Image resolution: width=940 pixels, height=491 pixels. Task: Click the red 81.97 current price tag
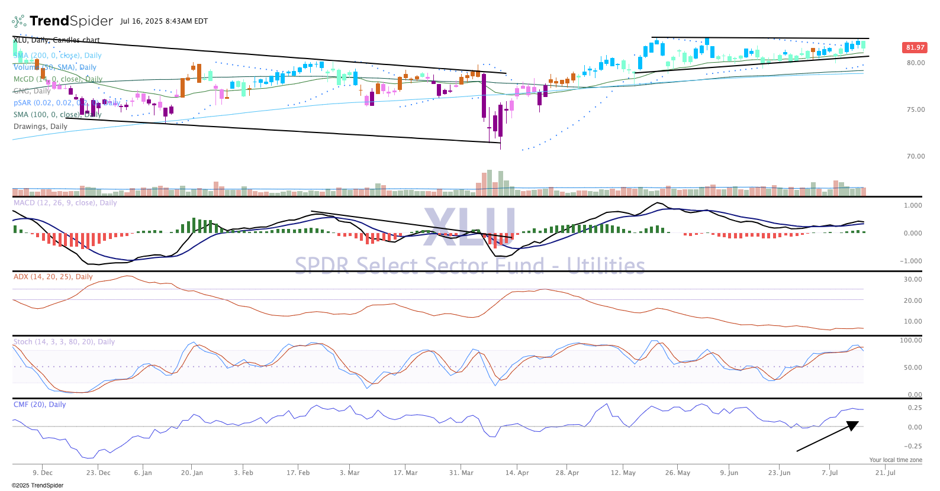tap(915, 47)
